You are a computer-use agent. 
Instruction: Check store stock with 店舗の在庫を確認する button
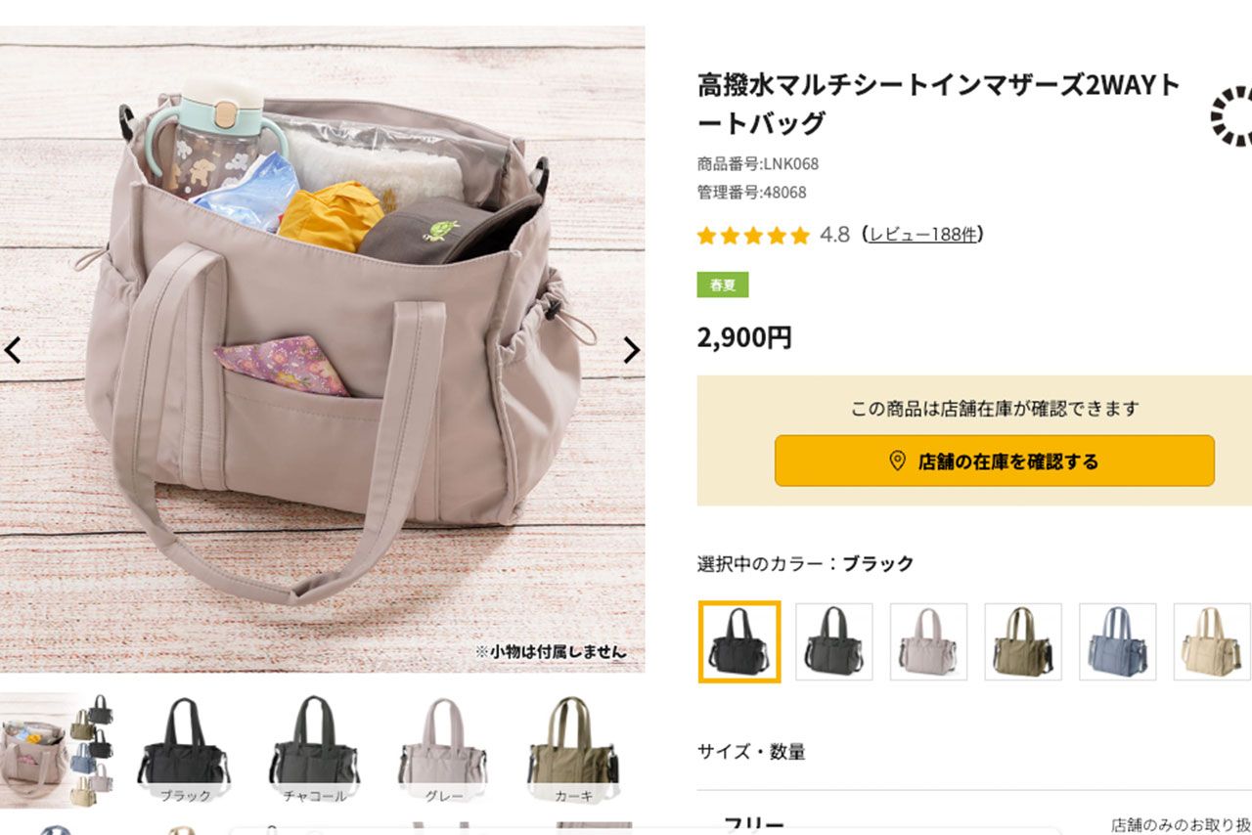995,461
